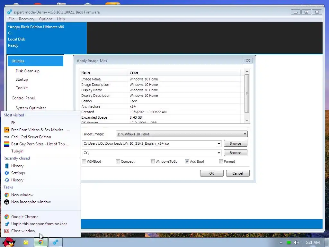This screenshot has width=329, height=247.
Task: Click the image info list scrollbar thumb
Action: tap(247, 93)
